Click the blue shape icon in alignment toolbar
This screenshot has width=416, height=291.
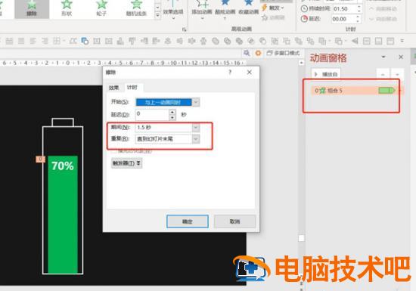(x=85, y=41)
